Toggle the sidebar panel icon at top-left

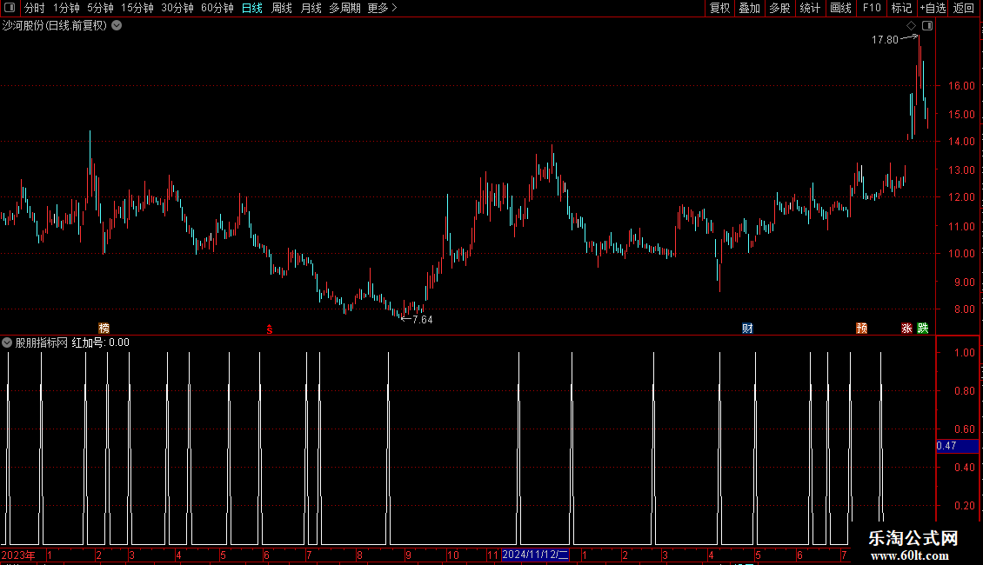10,8
